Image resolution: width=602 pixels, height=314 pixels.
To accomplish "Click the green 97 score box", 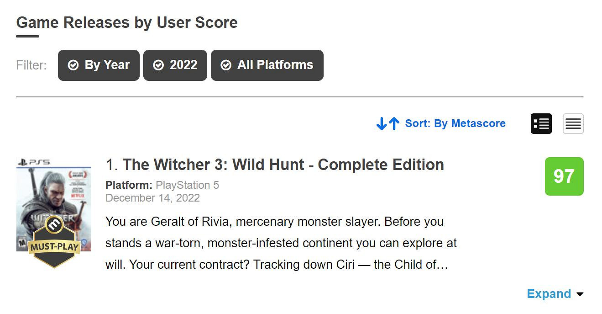I will click(564, 176).
